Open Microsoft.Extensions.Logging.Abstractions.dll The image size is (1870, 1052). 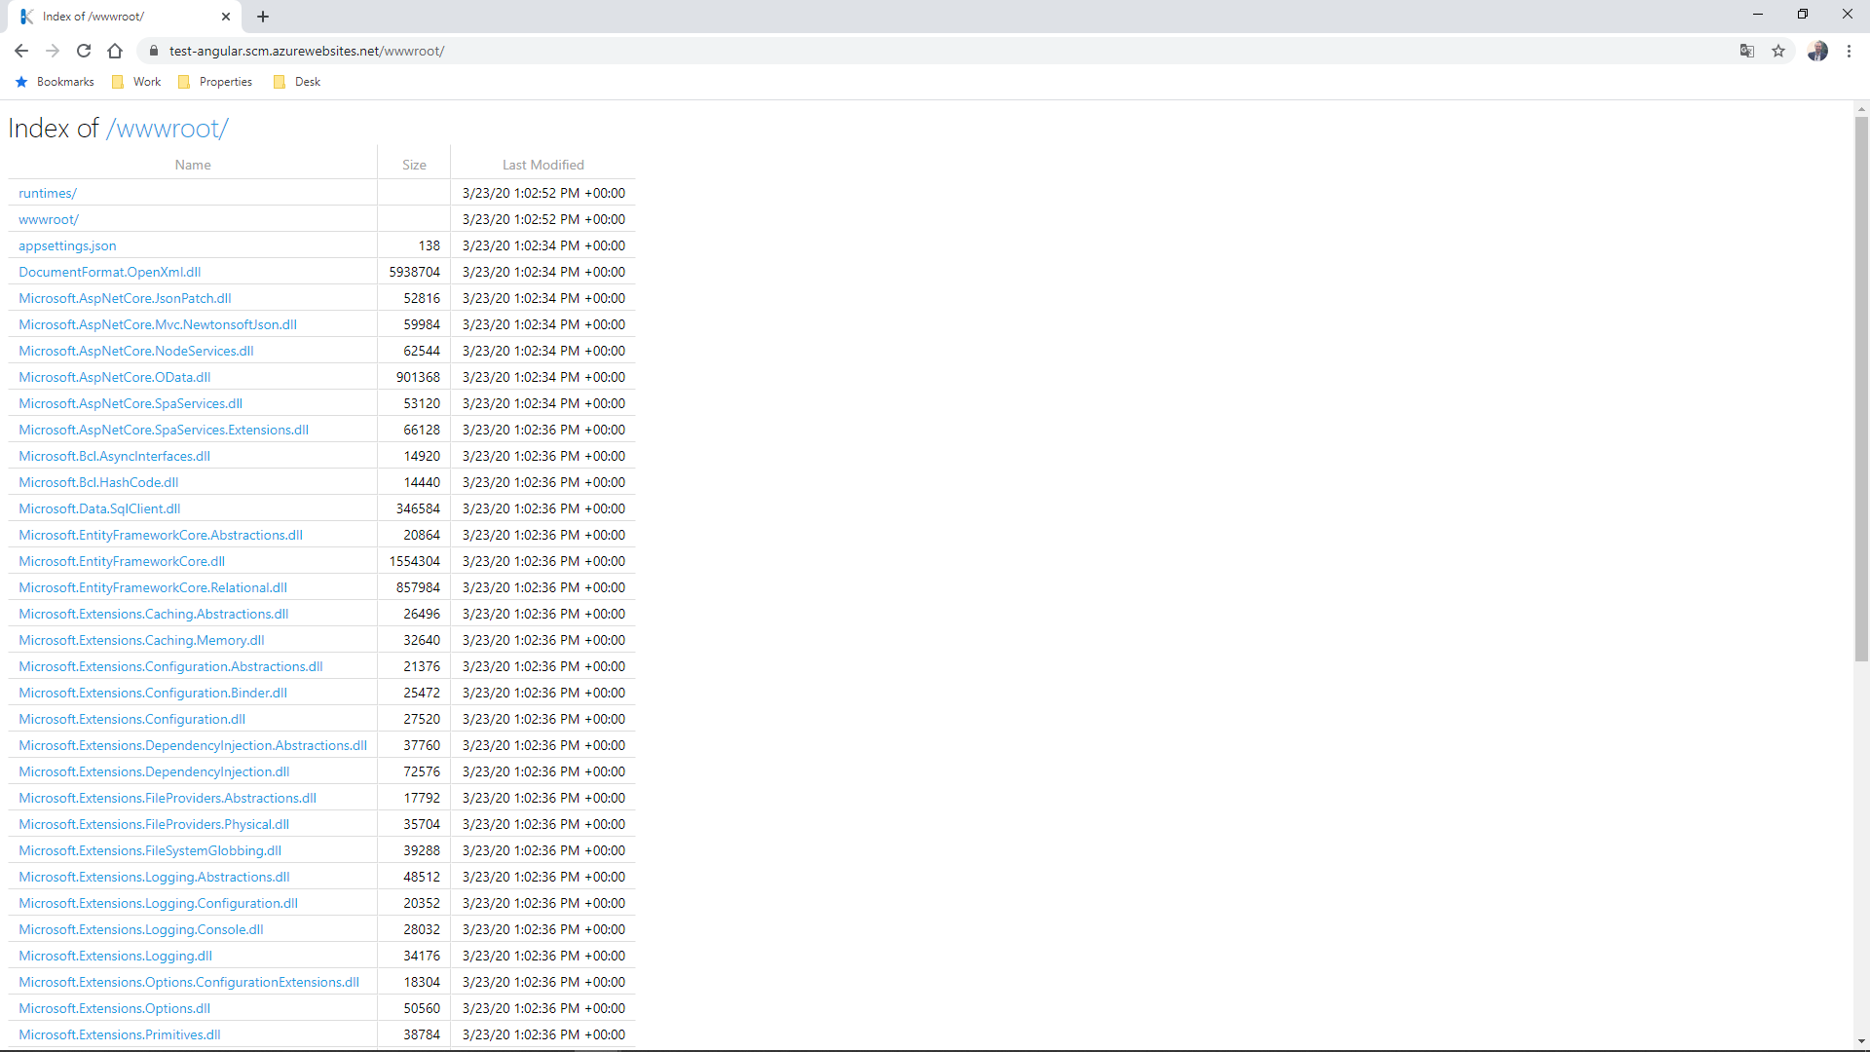click(x=154, y=877)
